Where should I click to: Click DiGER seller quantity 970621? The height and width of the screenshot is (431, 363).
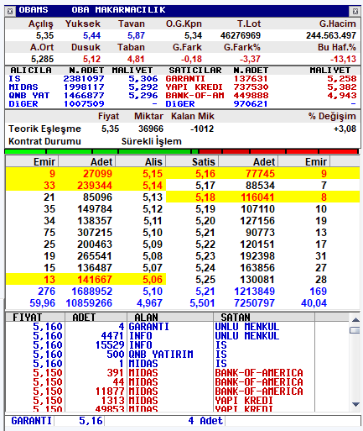pos(251,104)
